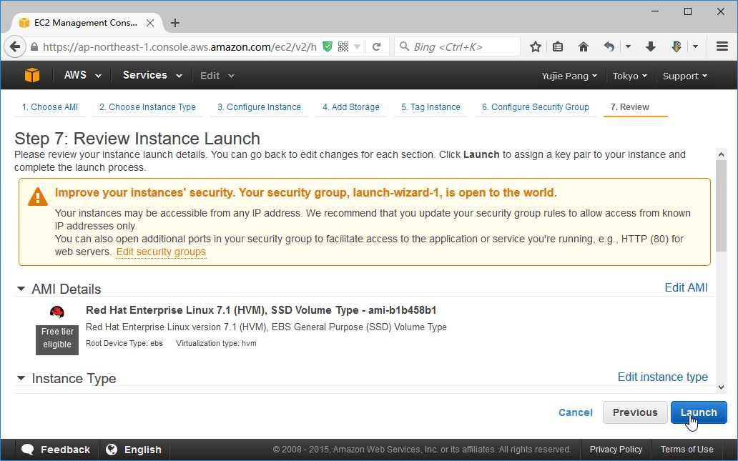Open the address bar history dropdown arrow

358,47
